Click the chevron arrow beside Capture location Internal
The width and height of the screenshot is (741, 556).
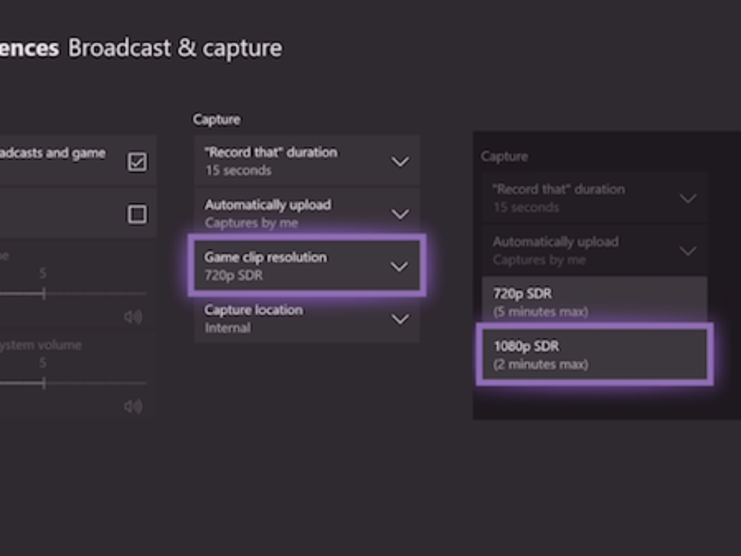400,319
